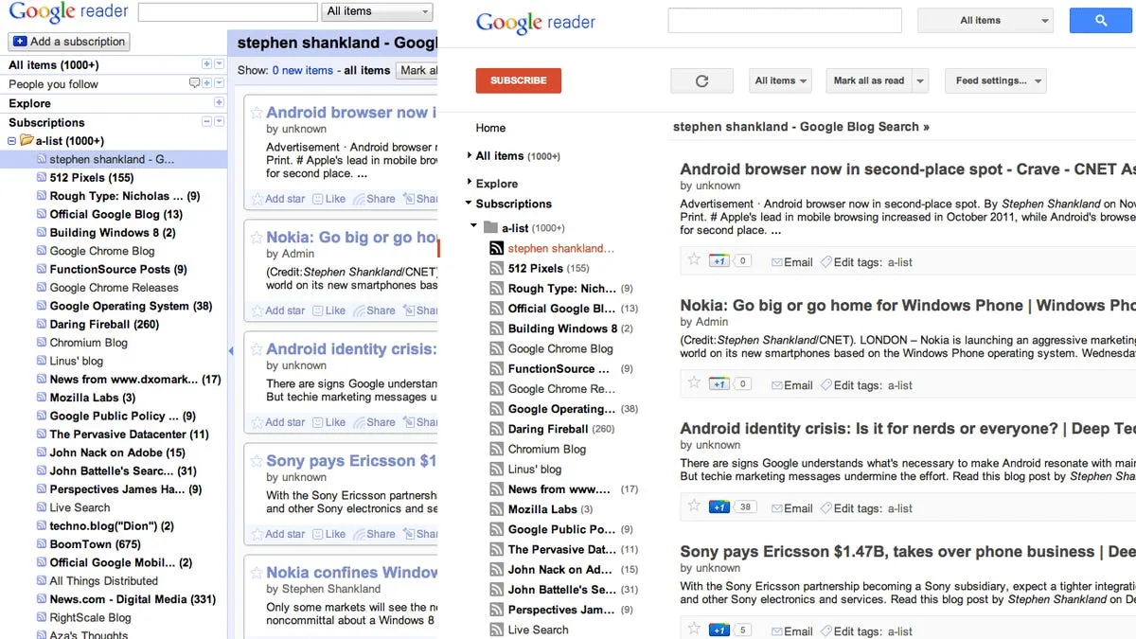Click the a-list folder icon in new design
Viewport: 1136px width, 639px height.
click(x=490, y=227)
